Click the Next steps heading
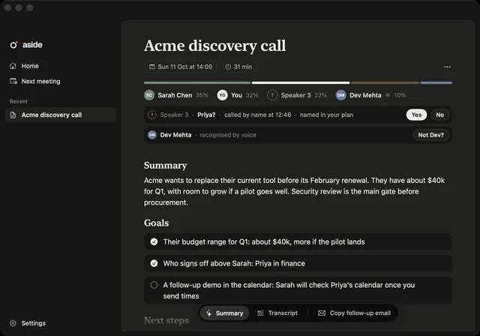The image size is (480, 336). pyautogui.click(x=166, y=320)
